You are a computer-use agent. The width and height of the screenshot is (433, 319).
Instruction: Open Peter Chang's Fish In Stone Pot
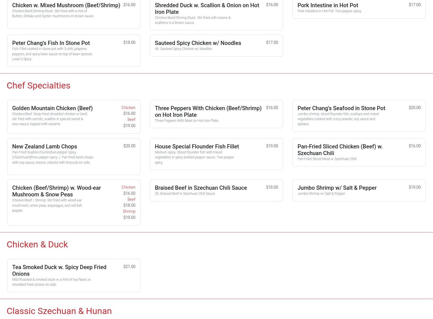coord(51,43)
